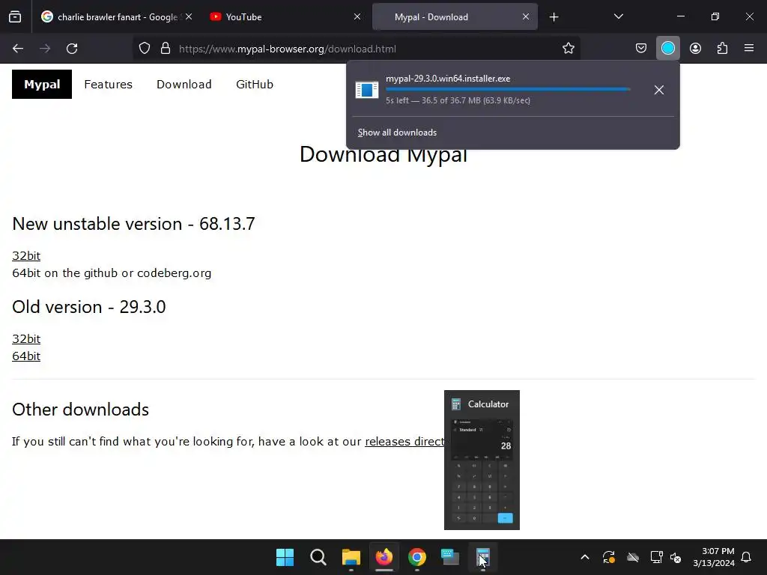Cancel the mypal installer download

click(x=659, y=90)
